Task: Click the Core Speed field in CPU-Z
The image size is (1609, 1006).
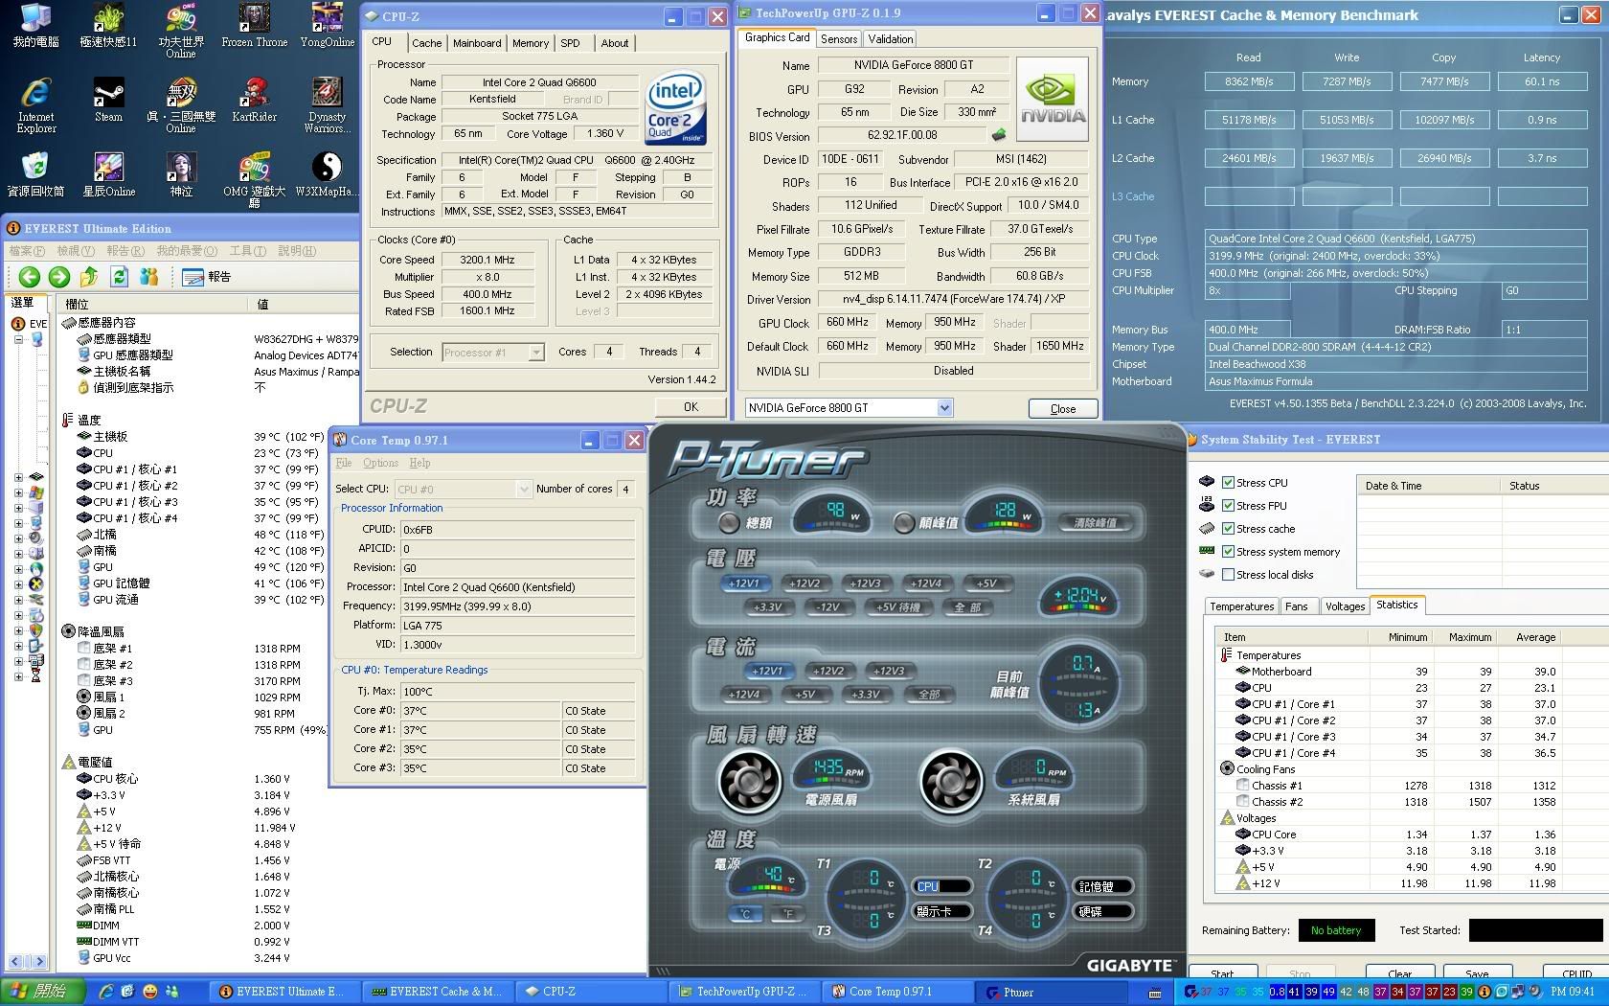Action: click(487, 260)
